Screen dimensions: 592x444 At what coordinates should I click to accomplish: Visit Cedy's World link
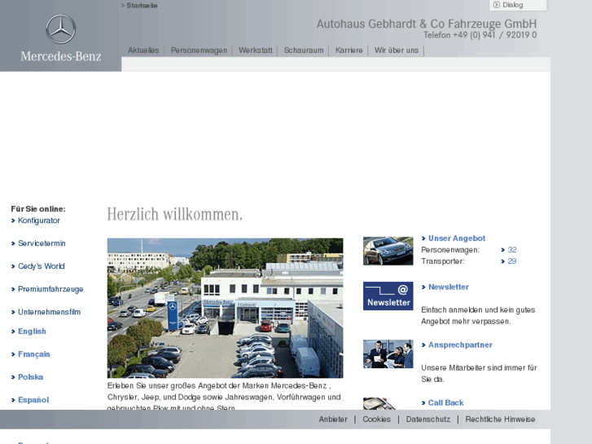(42, 266)
